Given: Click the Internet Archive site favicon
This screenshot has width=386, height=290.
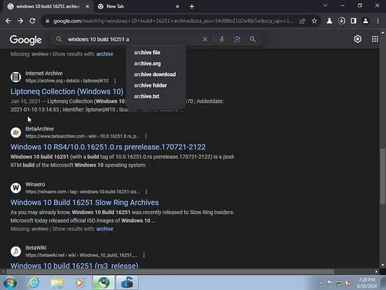Looking at the screenshot, I should (16, 77).
